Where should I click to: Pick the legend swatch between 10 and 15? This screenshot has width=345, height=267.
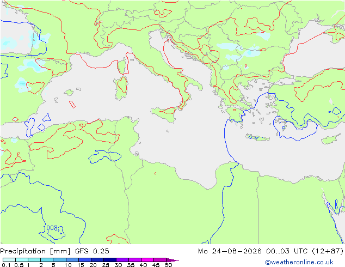(x=72, y=260)
